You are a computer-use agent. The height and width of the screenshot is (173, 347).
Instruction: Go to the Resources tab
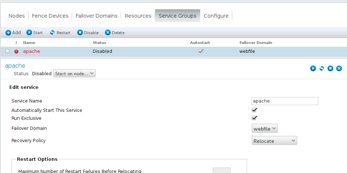138,16
